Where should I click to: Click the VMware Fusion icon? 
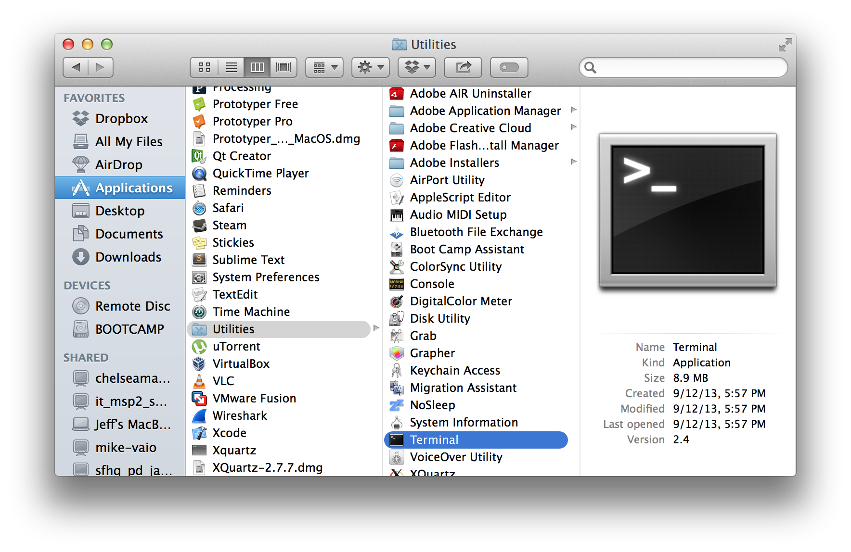coord(199,398)
